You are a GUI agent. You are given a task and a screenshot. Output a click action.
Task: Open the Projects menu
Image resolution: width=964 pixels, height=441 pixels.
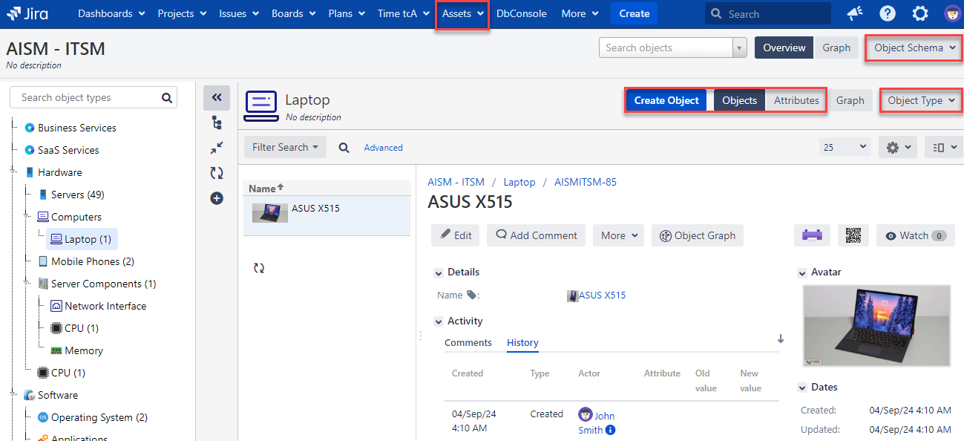(x=183, y=13)
